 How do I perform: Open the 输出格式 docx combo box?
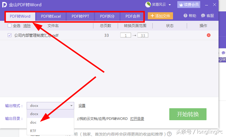click(50, 106)
